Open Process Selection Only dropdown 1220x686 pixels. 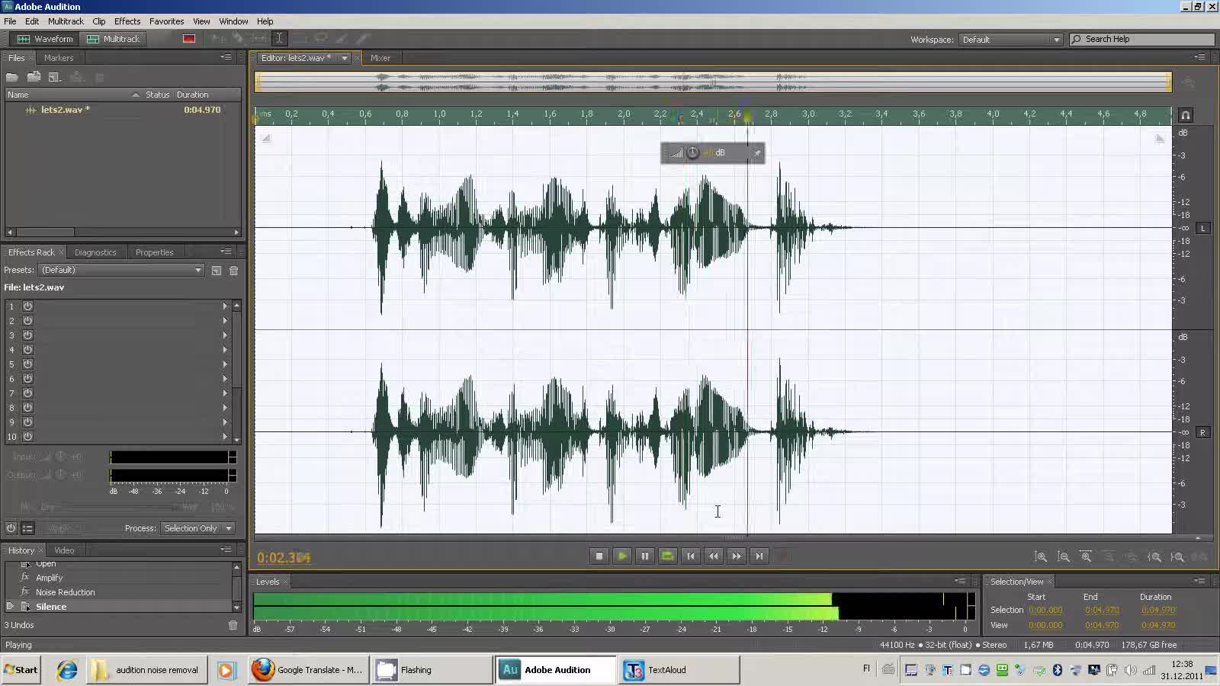pyautogui.click(x=198, y=528)
